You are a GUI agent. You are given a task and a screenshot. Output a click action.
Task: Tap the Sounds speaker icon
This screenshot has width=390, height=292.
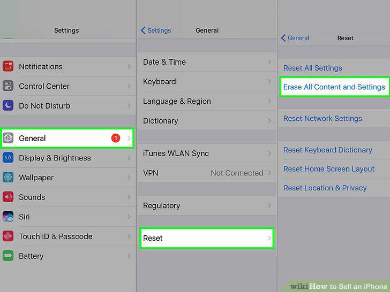tap(8, 197)
